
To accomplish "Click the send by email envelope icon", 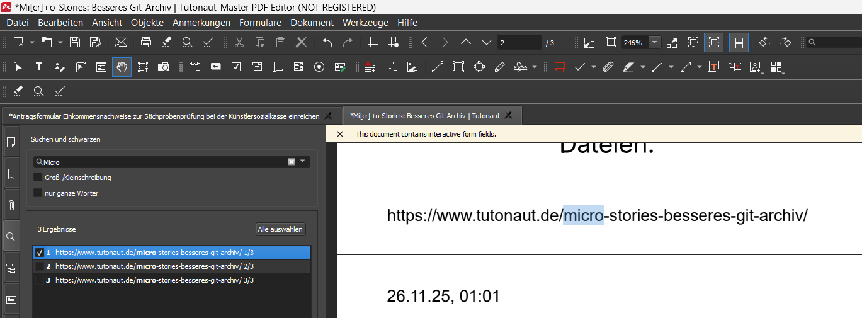I will point(120,42).
